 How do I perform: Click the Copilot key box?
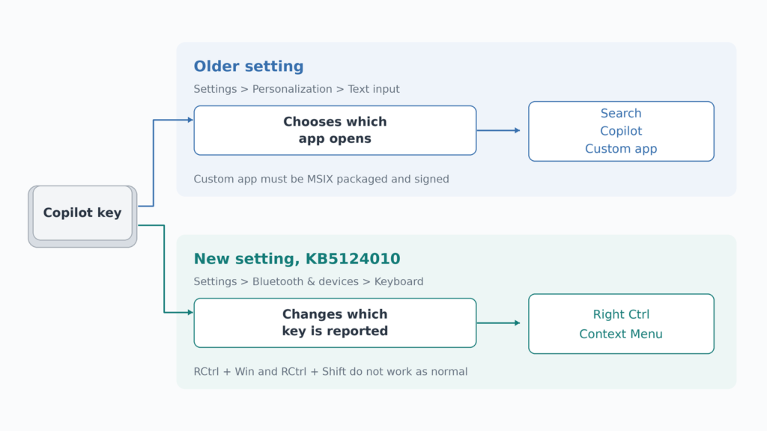pos(82,216)
